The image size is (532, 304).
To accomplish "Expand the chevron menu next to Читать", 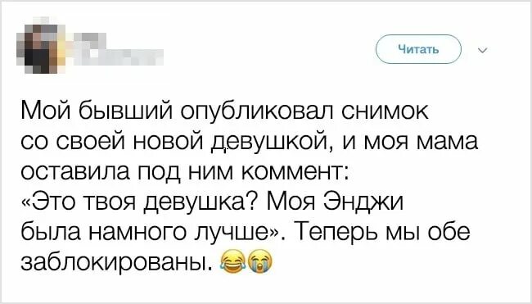I will coord(482,51).
